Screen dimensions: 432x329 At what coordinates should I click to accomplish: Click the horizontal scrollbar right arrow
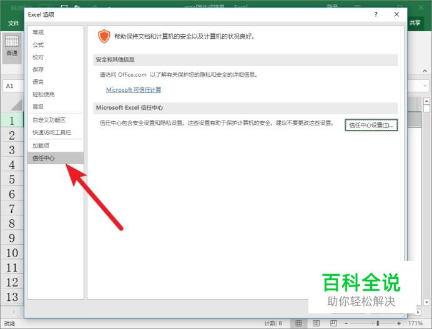pyautogui.click(x=418, y=312)
